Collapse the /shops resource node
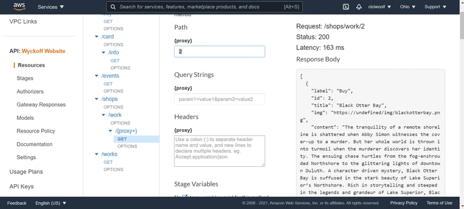Image resolution: width=464 pixels, height=209 pixels. point(96,99)
